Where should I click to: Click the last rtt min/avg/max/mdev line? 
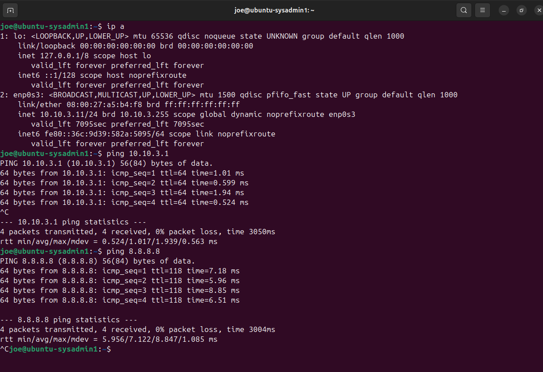tap(108, 339)
